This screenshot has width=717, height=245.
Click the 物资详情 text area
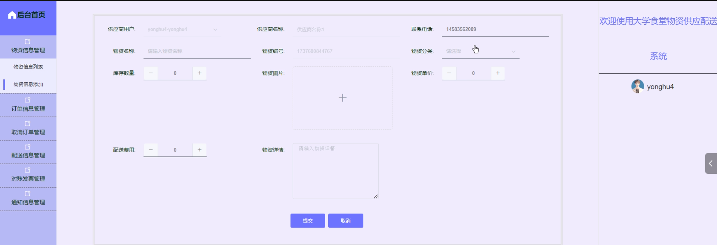335,171
